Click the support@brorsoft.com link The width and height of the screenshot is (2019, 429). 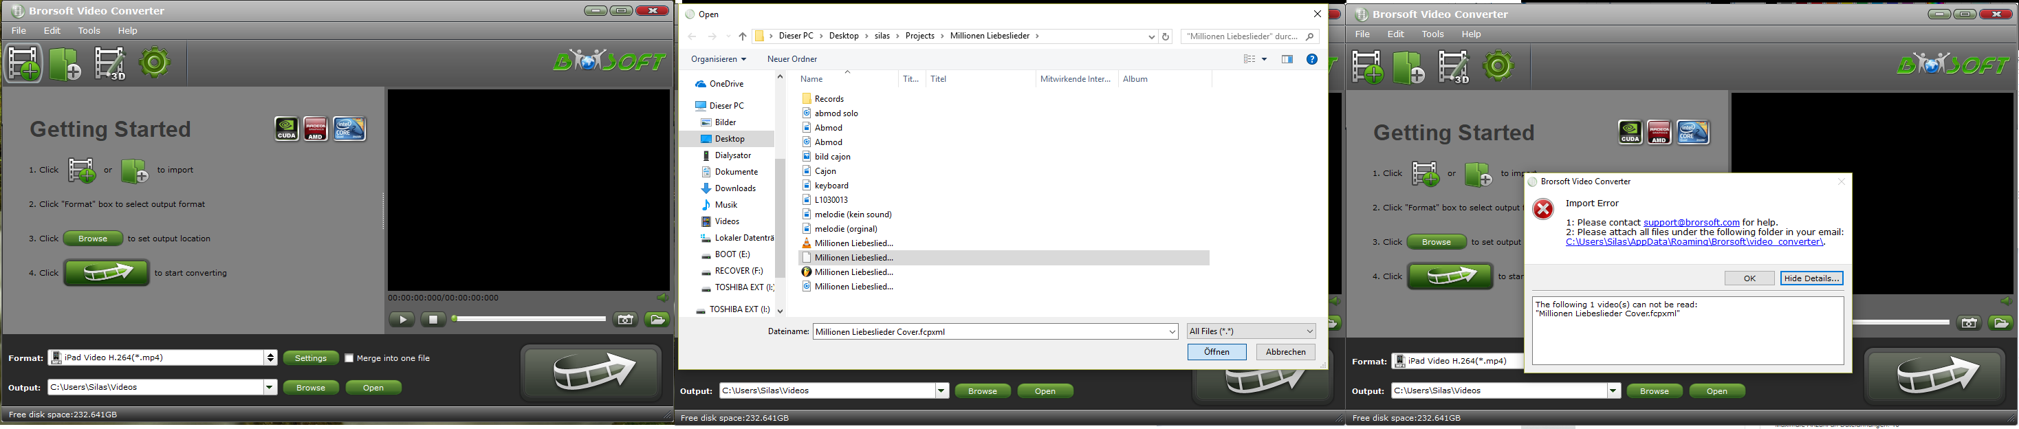point(1690,223)
